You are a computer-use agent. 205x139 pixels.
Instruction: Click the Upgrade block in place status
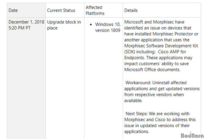64,25
